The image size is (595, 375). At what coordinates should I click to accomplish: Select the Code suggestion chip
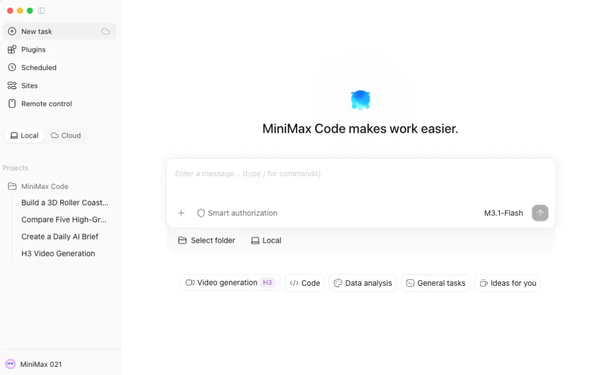pos(305,283)
